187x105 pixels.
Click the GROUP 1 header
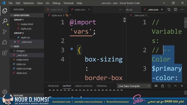(19, 20)
